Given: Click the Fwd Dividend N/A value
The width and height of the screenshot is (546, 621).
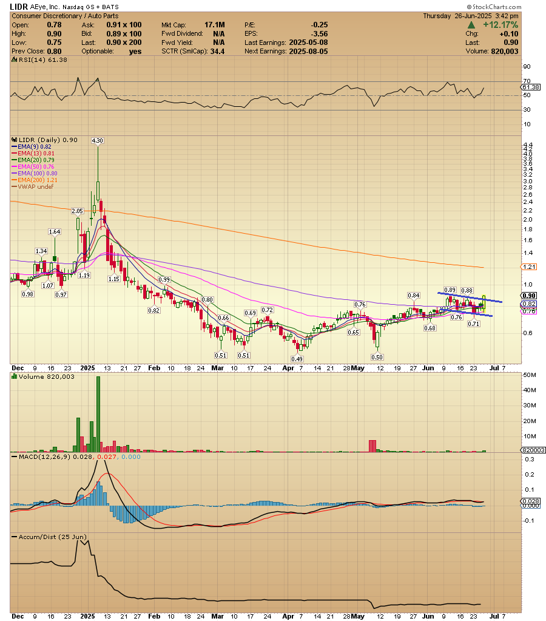Looking at the screenshot, I should (218, 33).
